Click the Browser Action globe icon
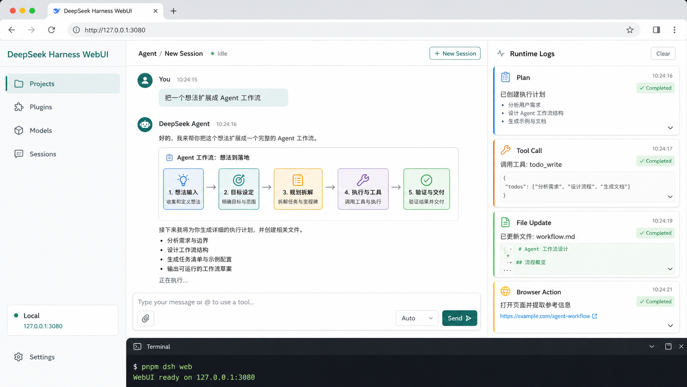 [505, 292]
